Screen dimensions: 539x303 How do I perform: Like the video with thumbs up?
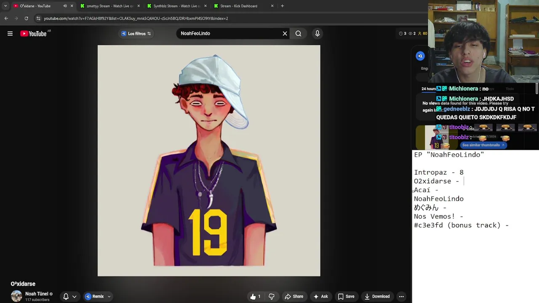tap(255, 296)
